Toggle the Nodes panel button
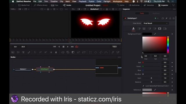This screenshot has height=104, width=186. (67, 5)
